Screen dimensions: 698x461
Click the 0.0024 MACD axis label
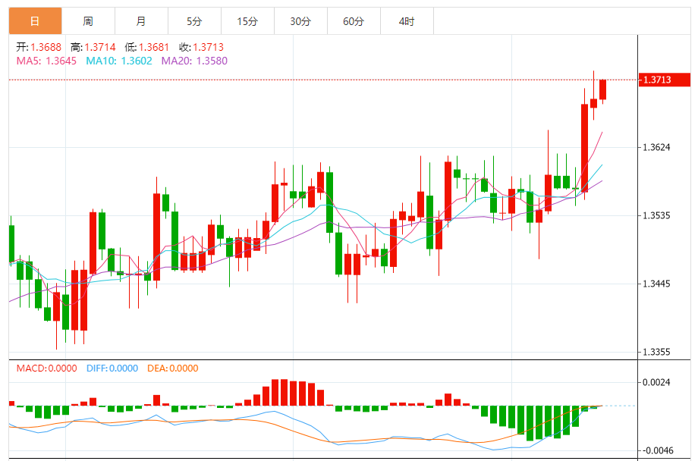coord(656,382)
